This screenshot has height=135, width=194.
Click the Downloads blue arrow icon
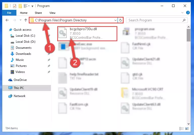(x=12, y=54)
